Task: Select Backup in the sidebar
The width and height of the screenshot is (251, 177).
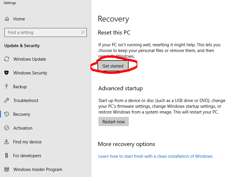Action: 46,86
